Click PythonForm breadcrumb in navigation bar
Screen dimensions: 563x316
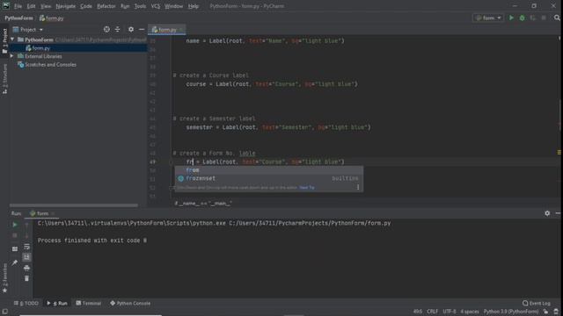click(18, 18)
